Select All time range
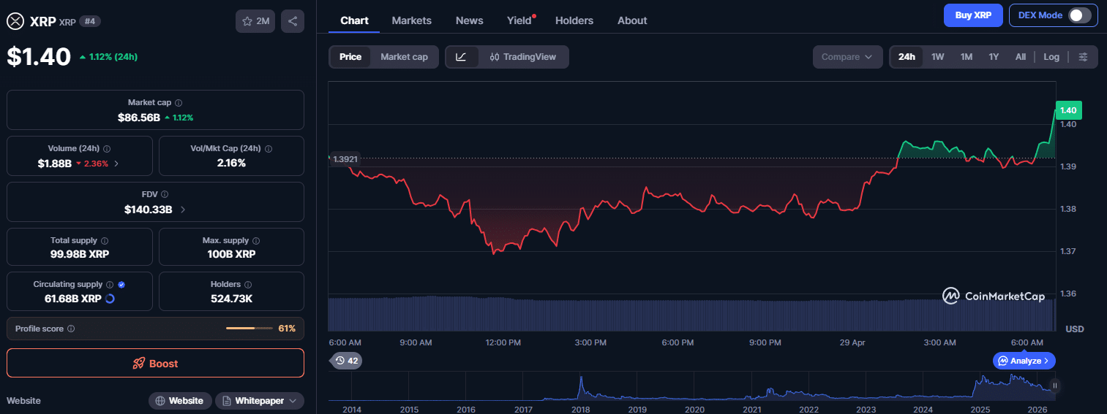The height and width of the screenshot is (414, 1107). (1020, 57)
